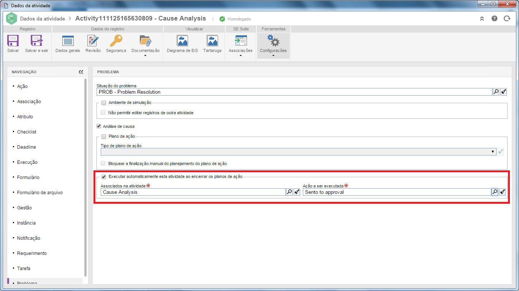
Task: Collapse header with double chevron up icon
Action: point(482,18)
